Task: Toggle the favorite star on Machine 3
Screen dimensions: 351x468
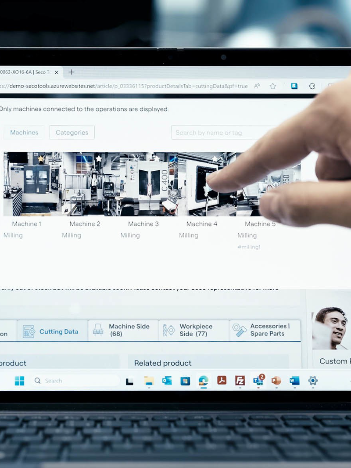Action: pos(156,158)
